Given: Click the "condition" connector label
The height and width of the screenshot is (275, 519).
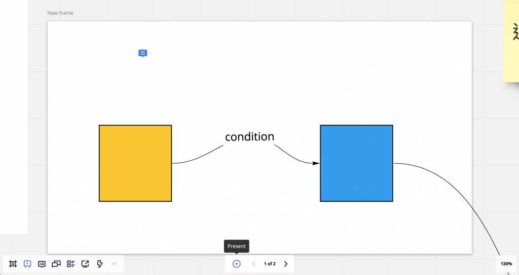Looking at the screenshot, I should point(249,136).
